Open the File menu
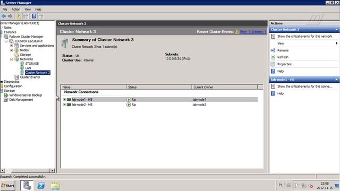The width and height of the screenshot is (340, 191). (5, 10)
